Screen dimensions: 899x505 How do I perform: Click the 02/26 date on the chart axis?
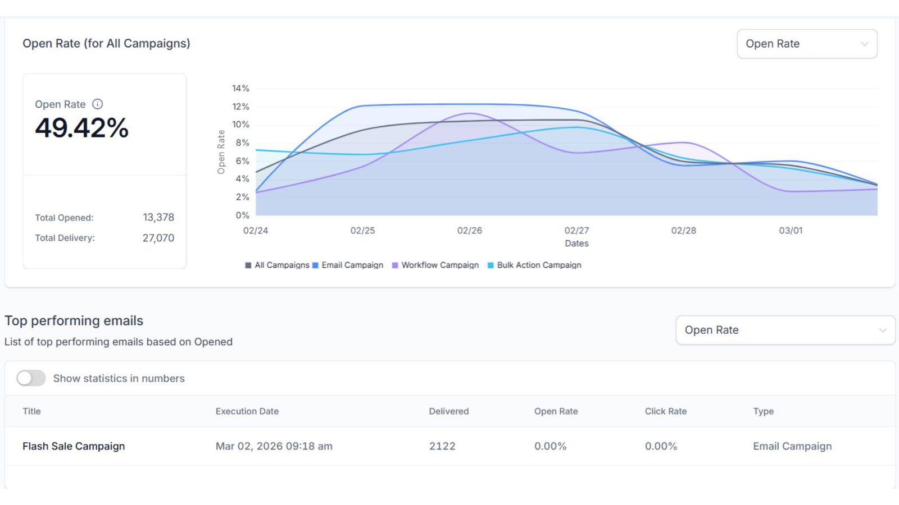click(469, 231)
